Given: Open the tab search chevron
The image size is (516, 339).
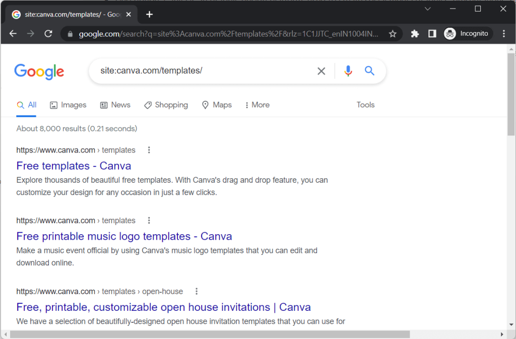Looking at the screenshot, I should tap(427, 9).
